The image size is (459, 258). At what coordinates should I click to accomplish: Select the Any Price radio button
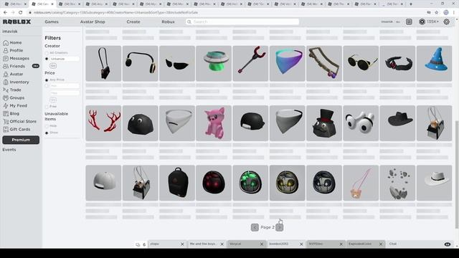[47, 80]
